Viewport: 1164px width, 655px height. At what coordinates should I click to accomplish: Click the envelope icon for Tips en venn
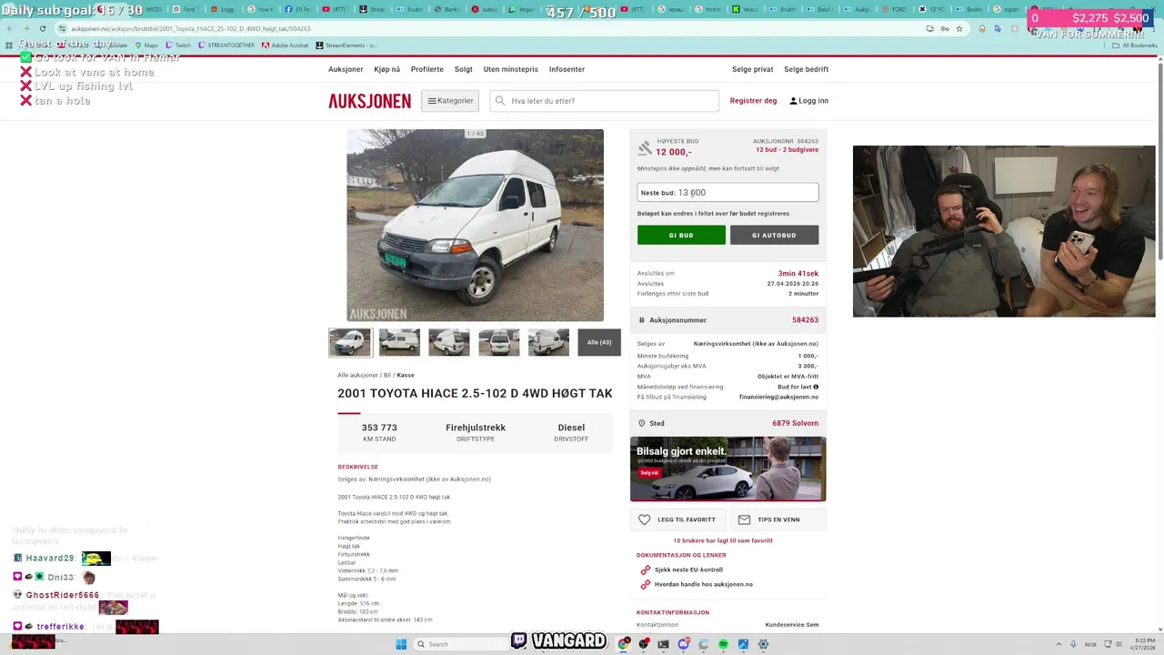pyautogui.click(x=744, y=519)
